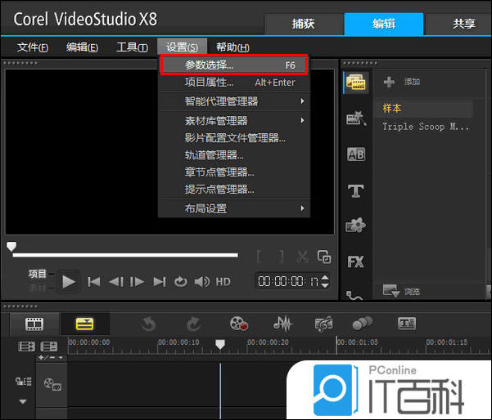Click the preview scrubber handle
The height and width of the screenshot is (420, 492).
pyautogui.click(x=11, y=246)
